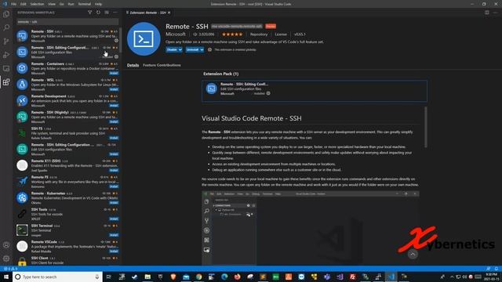This screenshot has height=282, width=502.
Task: Open Windows Start menu
Action: [x=6, y=277]
